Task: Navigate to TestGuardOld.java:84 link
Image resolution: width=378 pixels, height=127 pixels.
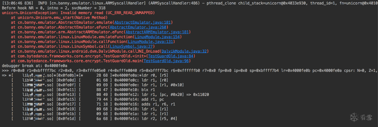Action: tap(172, 56)
